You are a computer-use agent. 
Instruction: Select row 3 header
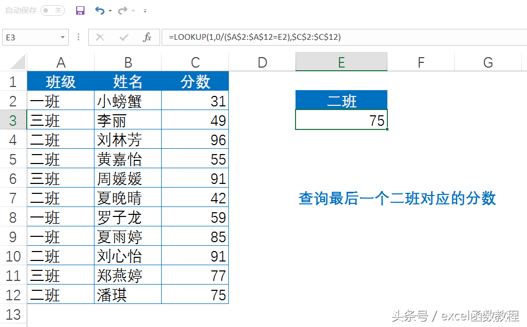click(x=13, y=120)
